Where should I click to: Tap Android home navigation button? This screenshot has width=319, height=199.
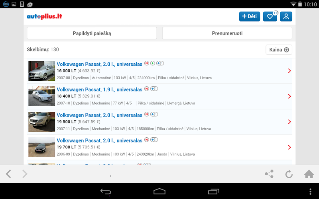[159, 191]
